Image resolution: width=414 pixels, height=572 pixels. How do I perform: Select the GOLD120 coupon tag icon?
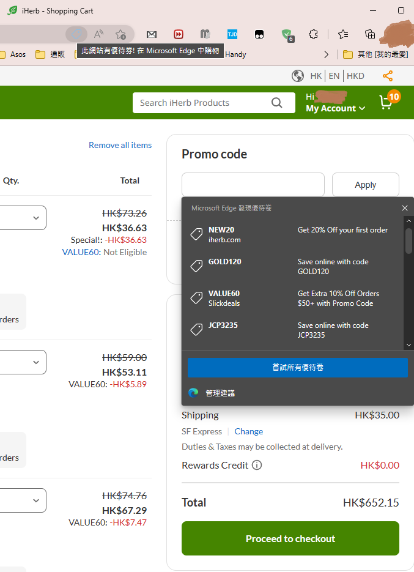coord(197,266)
